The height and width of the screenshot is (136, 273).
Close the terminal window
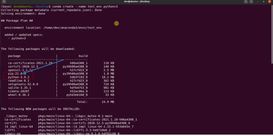coord(270,2)
